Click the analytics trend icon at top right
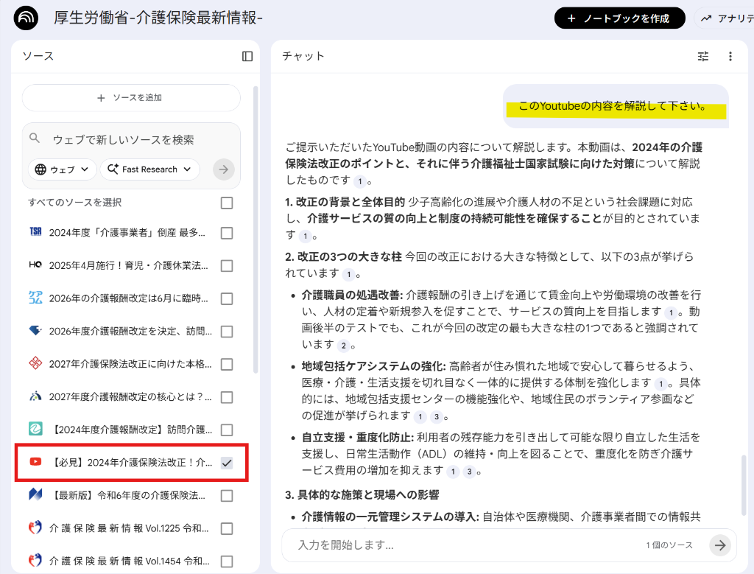The image size is (754, 574). pyautogui.click(x=706, y=18)
